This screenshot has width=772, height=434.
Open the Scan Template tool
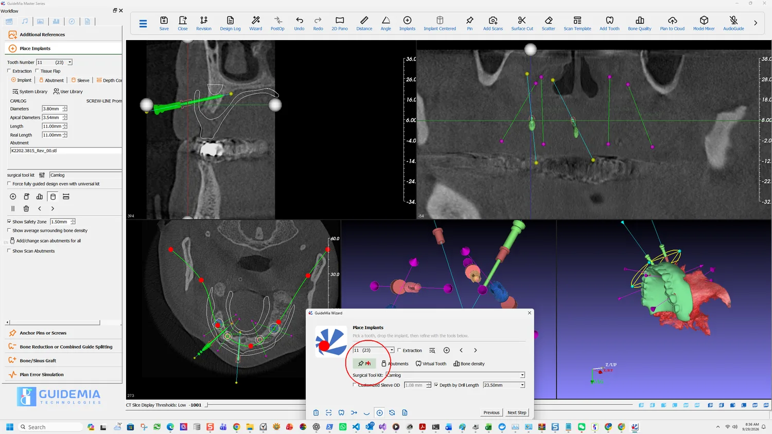(577, 23)
